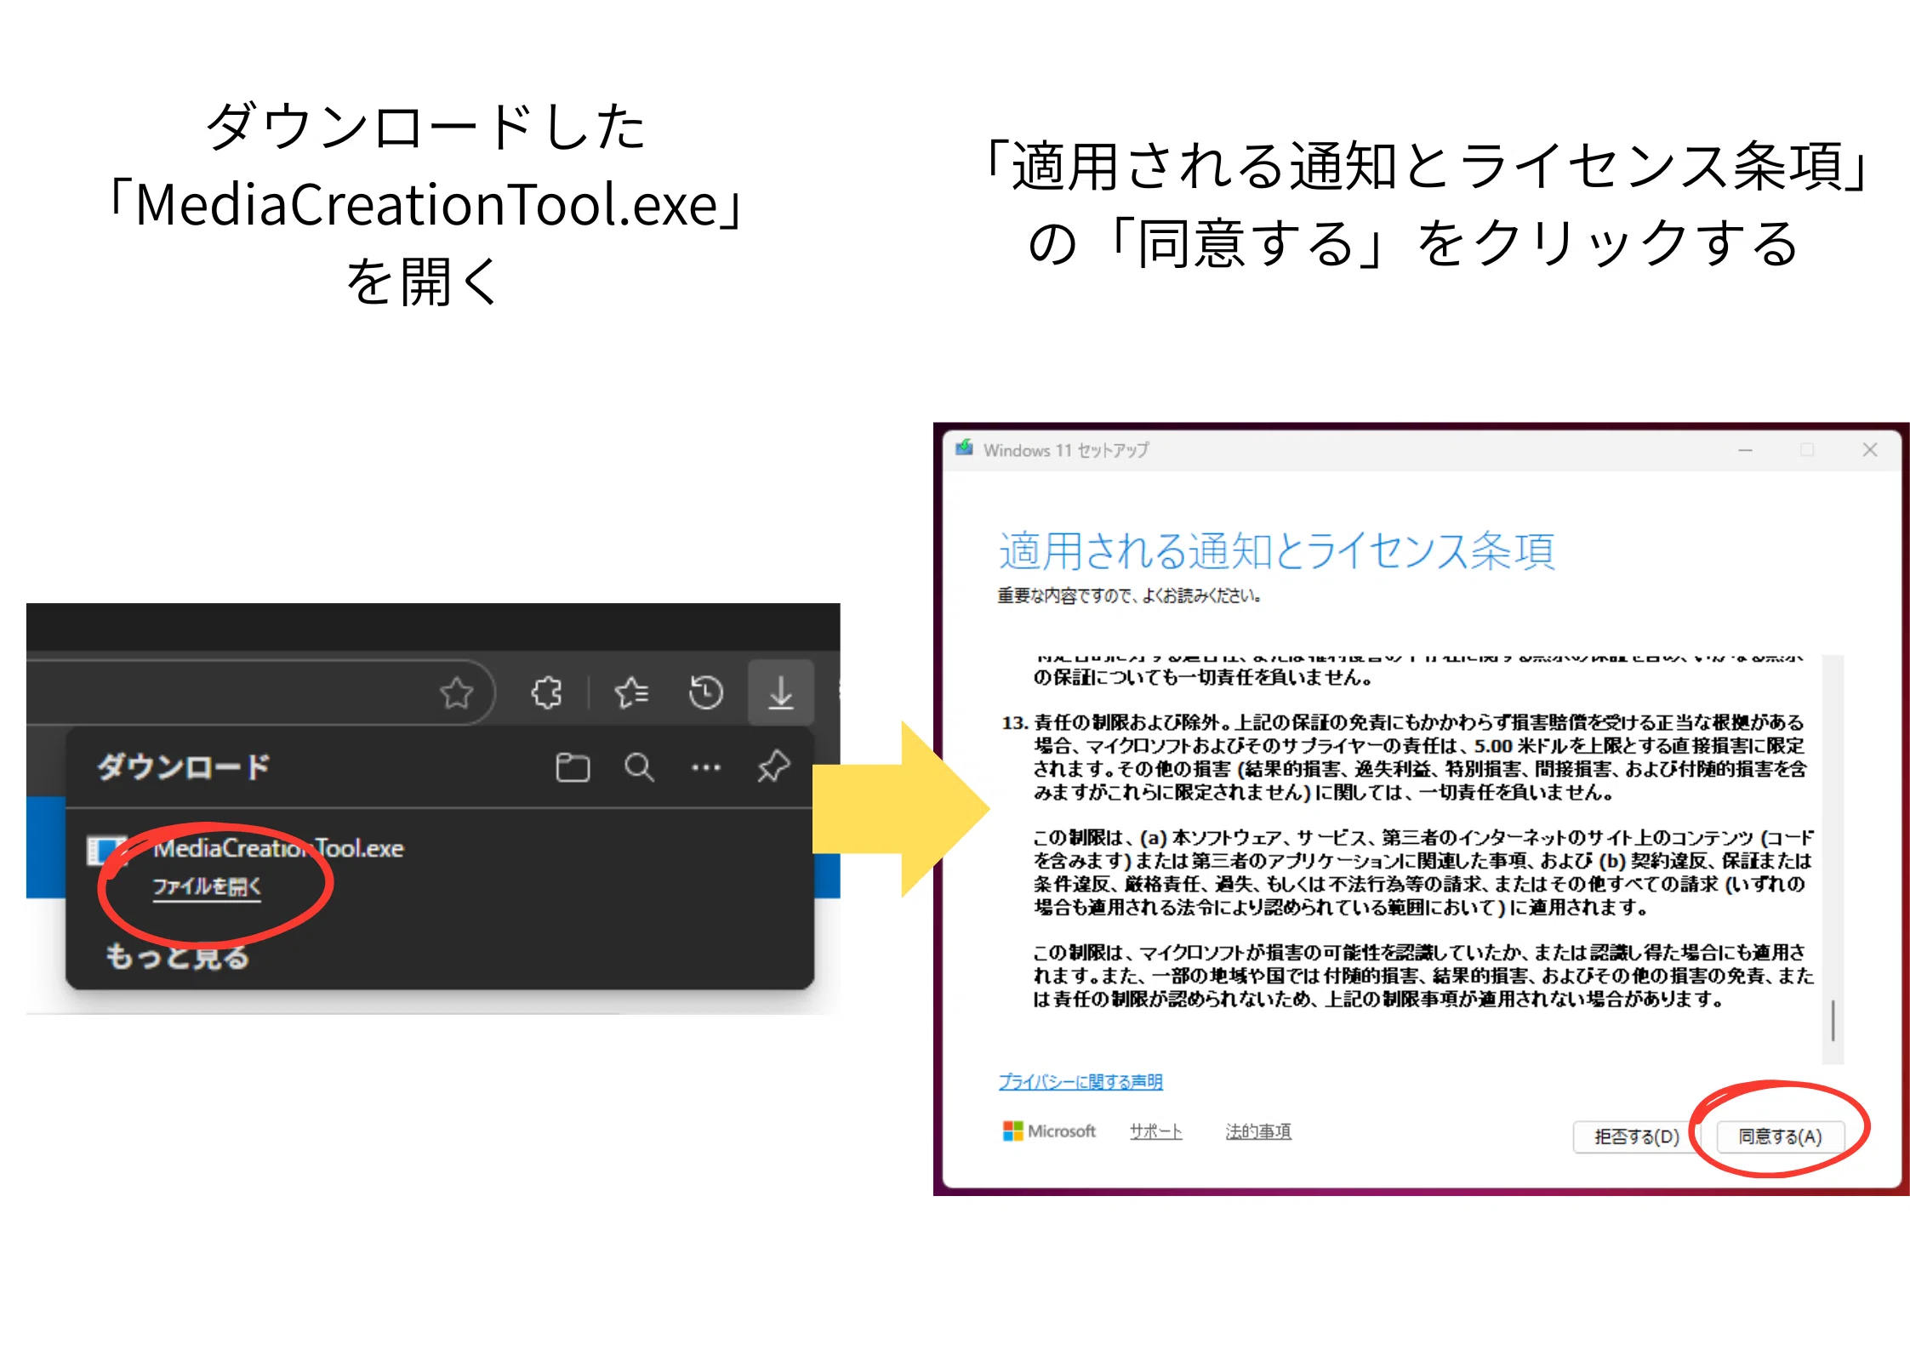Click the downloads arrow toolbar button
The image size is (1910, 1350).
coord(781,692)
